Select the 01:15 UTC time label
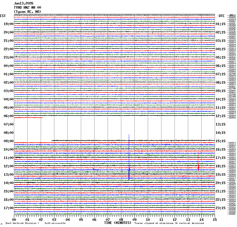 click(x=221, y=24)
